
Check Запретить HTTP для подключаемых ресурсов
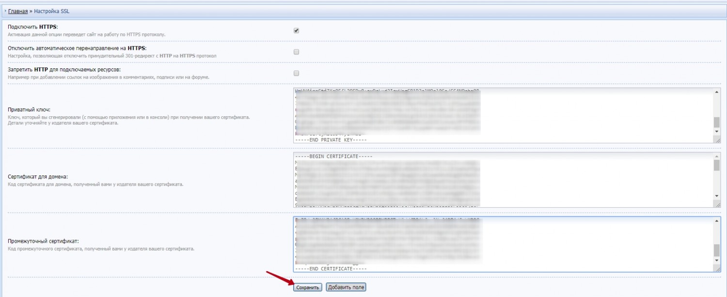[x=297, y=73]
